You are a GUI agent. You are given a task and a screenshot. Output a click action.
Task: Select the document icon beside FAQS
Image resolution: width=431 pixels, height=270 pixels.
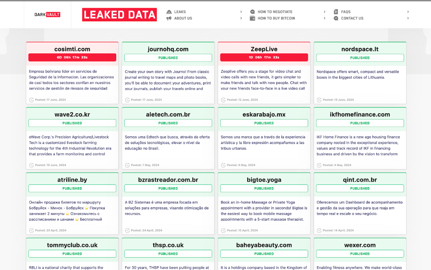click(x=336, y=11)
